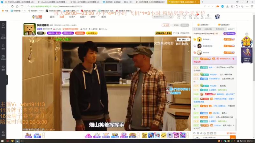Screen dimensions: 255x143
Task: Expand the 游戏 navigation dropdown
Action: (93, 17)
